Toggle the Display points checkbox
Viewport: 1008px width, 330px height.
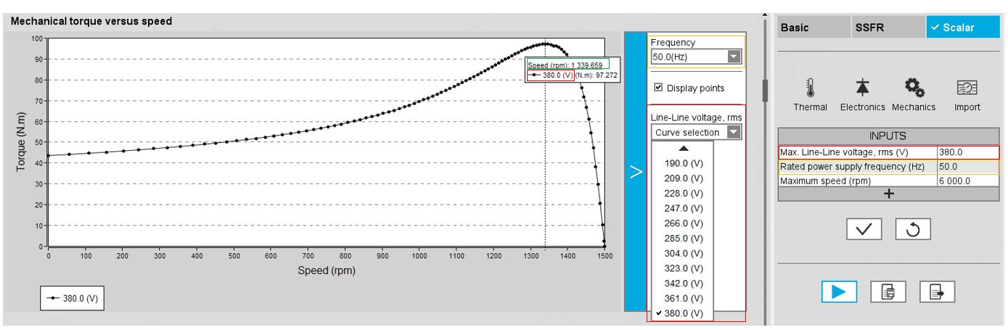click(x=658, y=88)
